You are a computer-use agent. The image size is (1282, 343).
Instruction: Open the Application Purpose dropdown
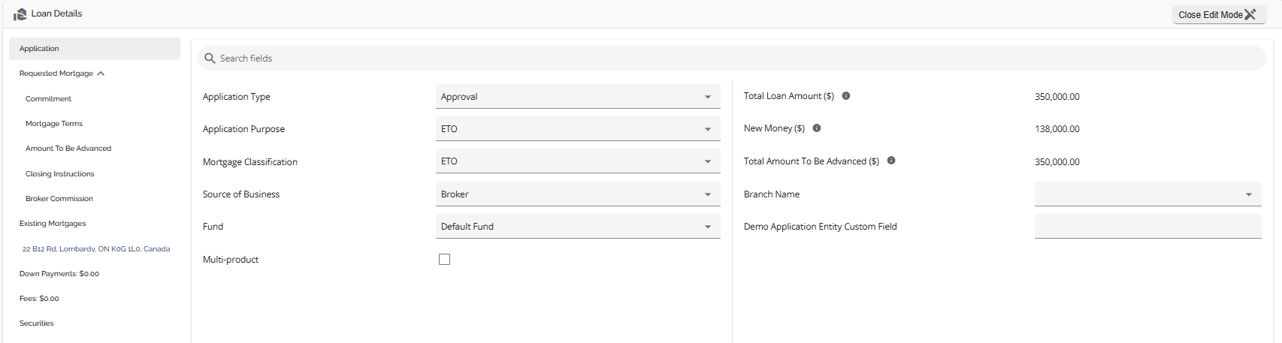(x=578, y=128)
